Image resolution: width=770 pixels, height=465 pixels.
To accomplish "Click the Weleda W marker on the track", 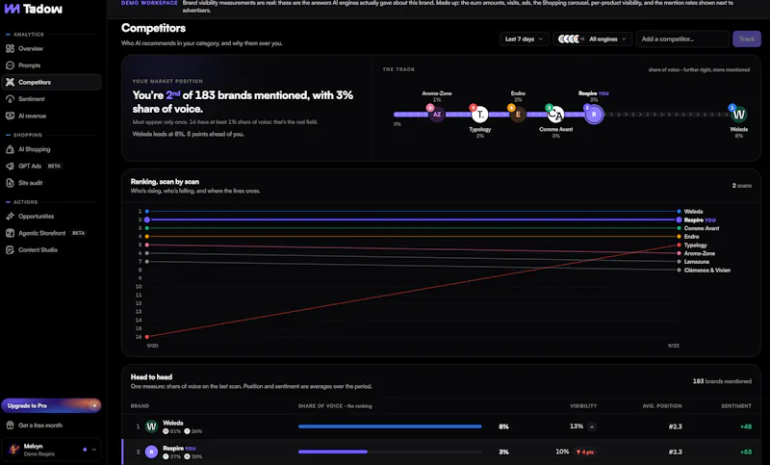I will coord(738,115).
